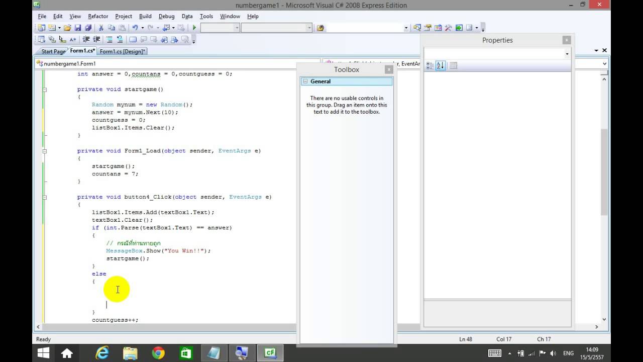
Task: Click the Cut scissors icon in toolbar
Action: 100,28
